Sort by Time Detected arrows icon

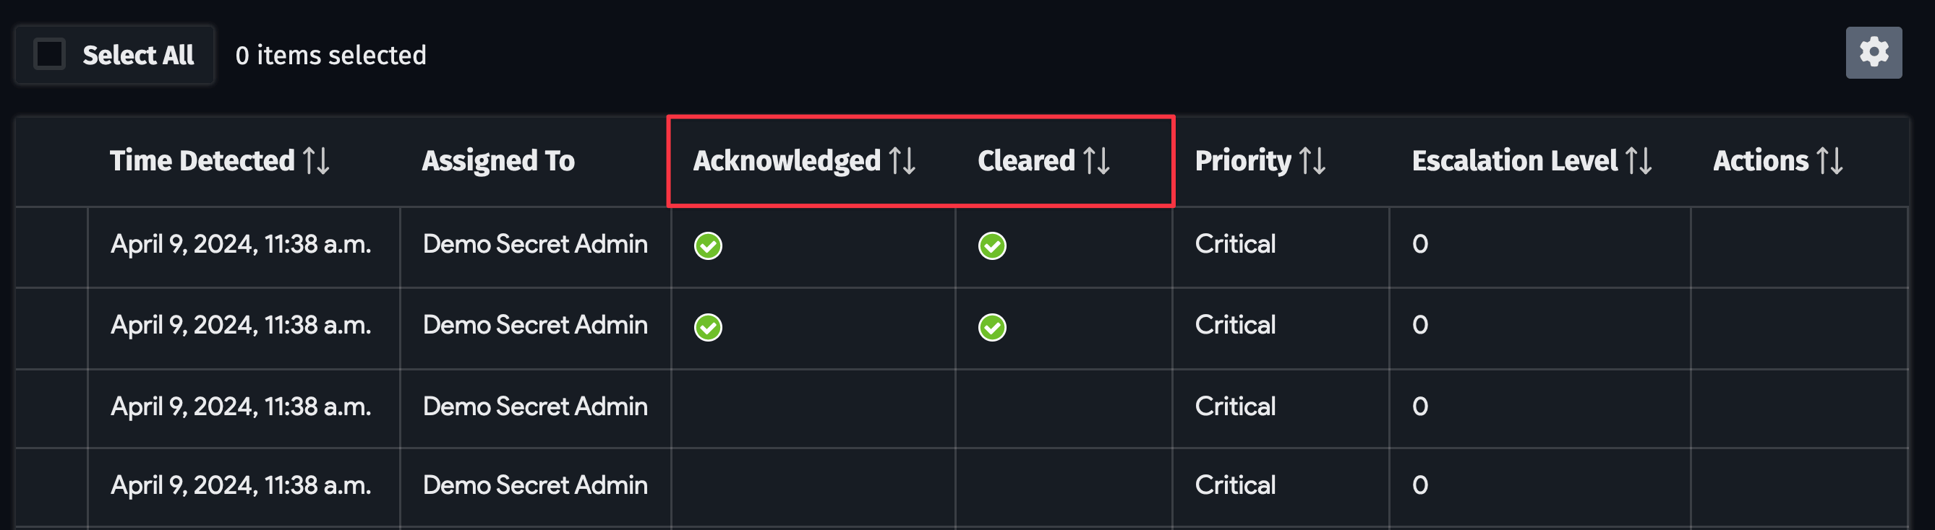coord(316,160)
